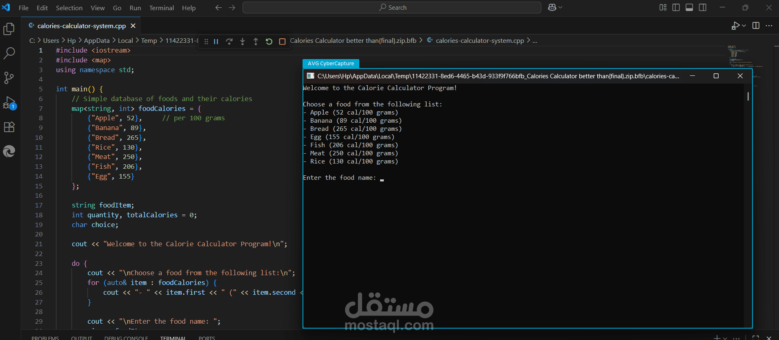779x340 pixels.
Task: Open the Search view in activity bar
Action: click(x=9, y=53)
